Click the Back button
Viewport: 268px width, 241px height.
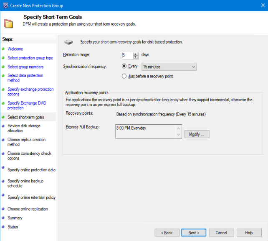167,233
